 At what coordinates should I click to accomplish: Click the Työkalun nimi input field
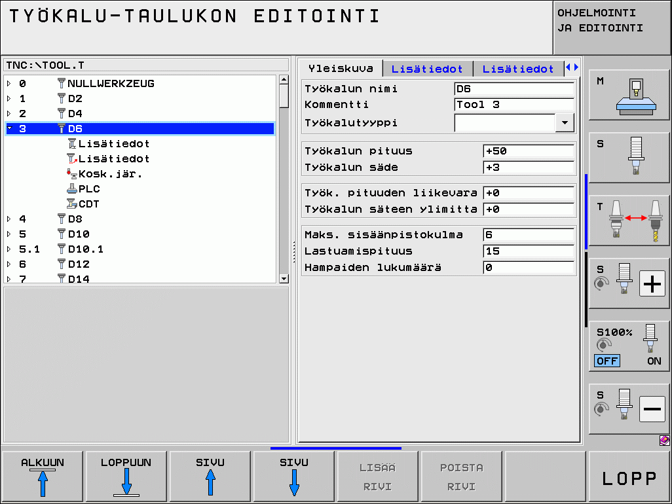pos(514,88)
